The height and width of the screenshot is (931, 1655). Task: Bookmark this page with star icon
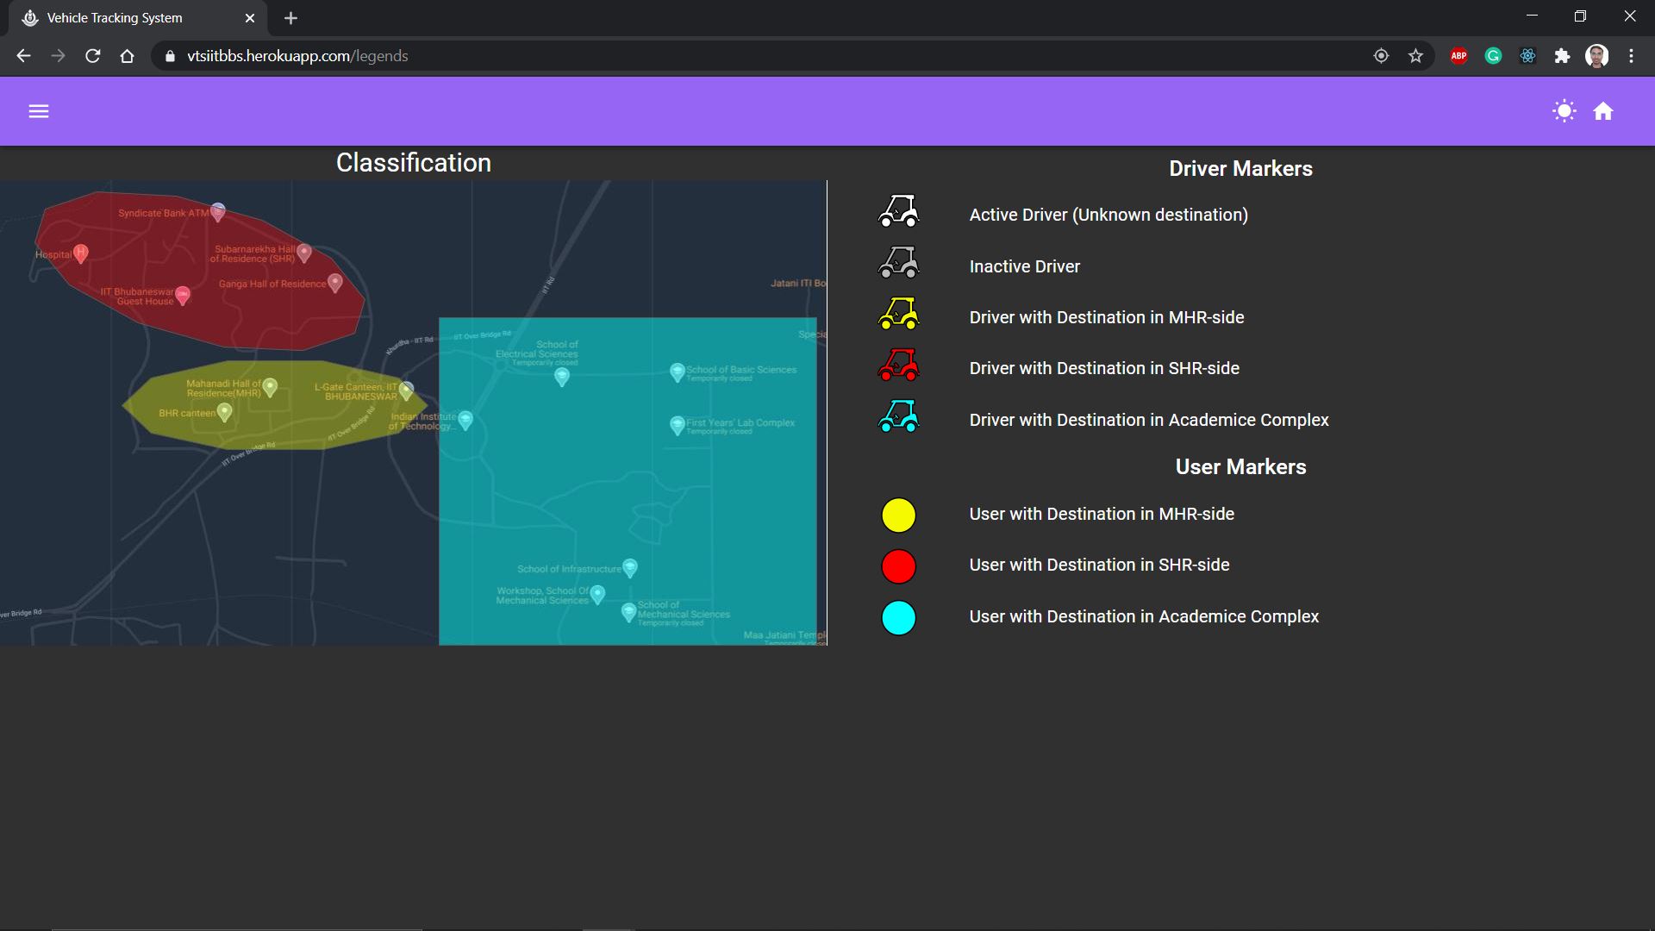(1415, 56)
